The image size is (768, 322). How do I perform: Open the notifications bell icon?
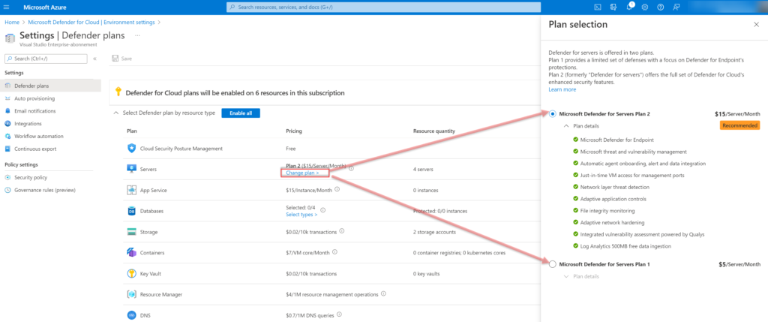[629, 7]
